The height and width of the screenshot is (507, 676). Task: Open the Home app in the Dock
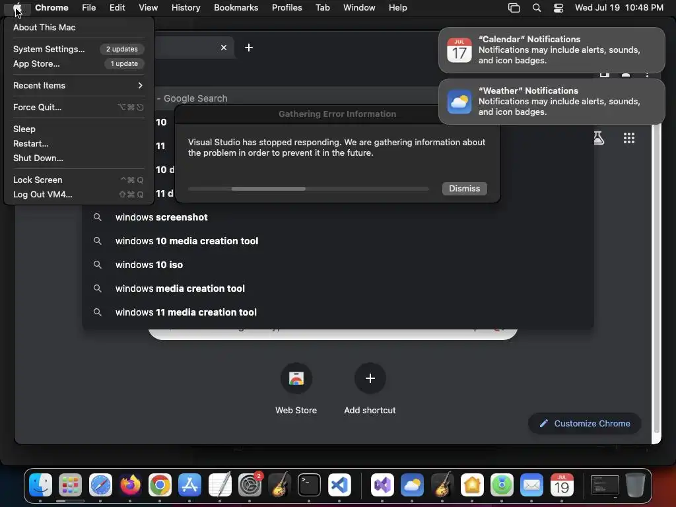[472, 485]
